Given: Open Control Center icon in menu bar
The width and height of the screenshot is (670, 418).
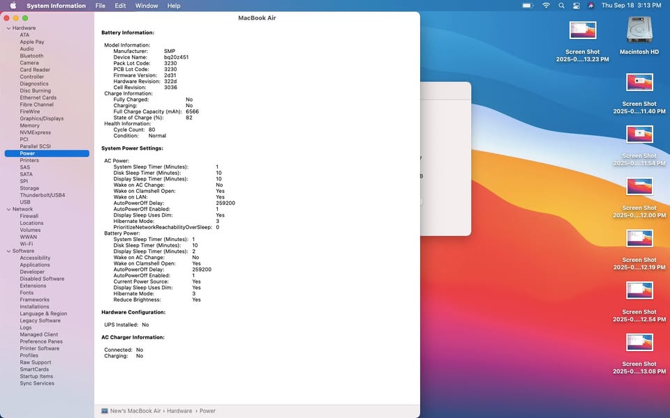Looking at the screenshot, I should [576, 6].
